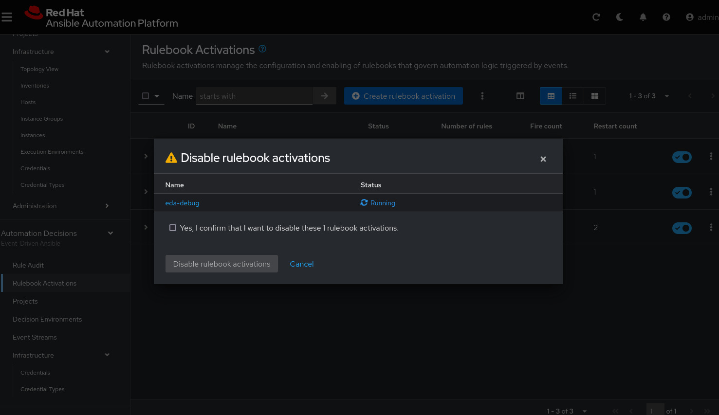Switch theme using the moon icon
Viewport: 719px width, 415px height.
click(x=620, y=17)
